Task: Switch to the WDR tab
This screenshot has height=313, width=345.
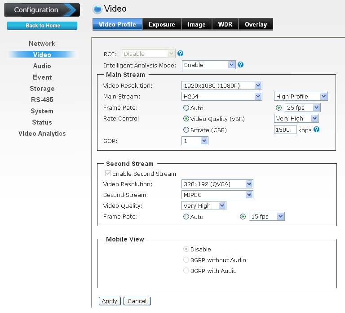Action: coord(225,24)
